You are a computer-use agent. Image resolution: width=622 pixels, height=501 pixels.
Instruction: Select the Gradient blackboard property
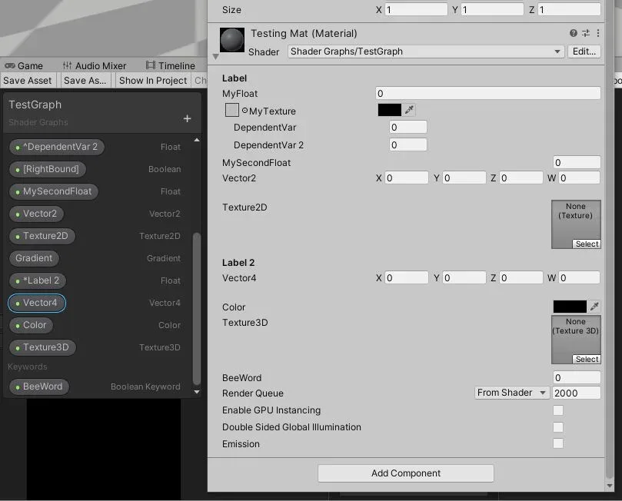click(34, 258)
